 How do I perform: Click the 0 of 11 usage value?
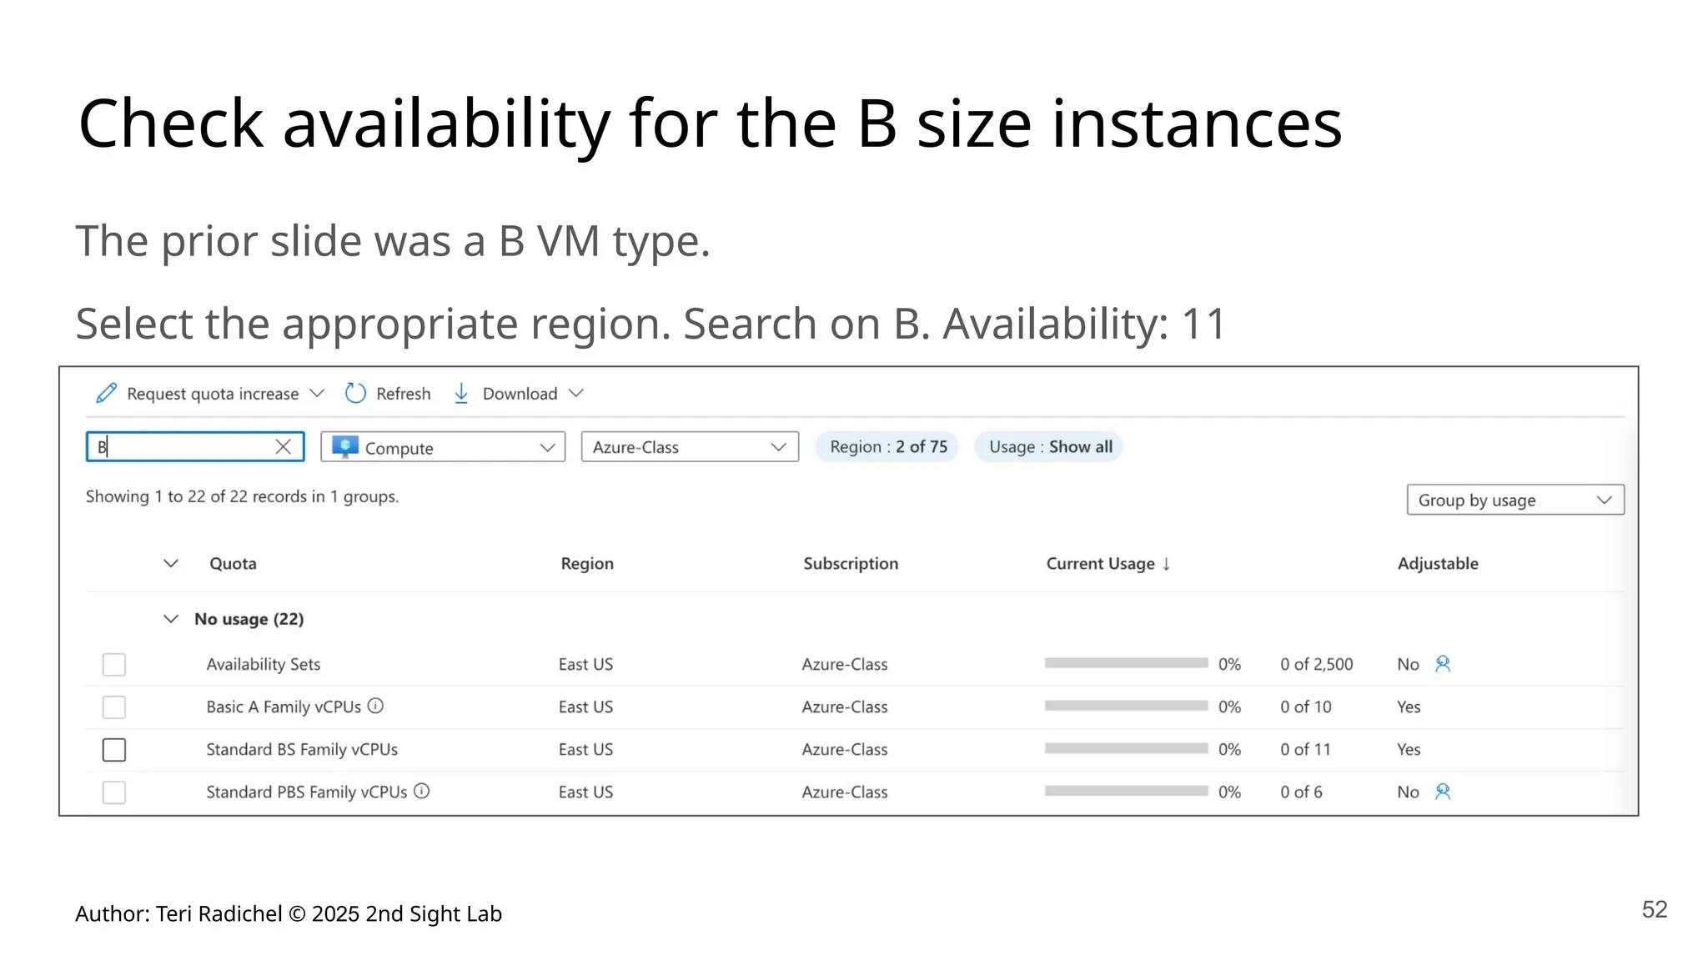point(1306,750)
